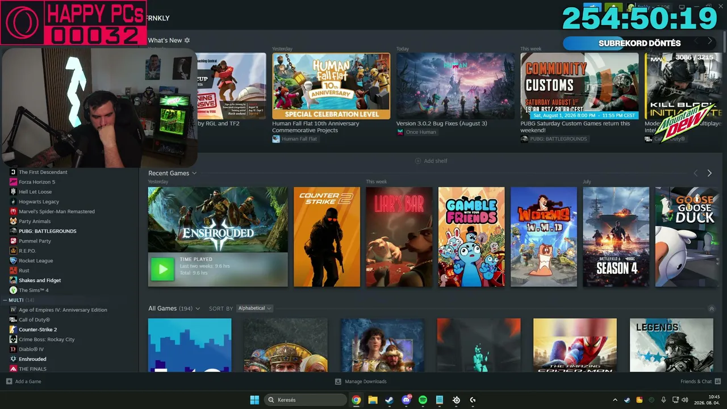This screenshot has width=727, height=409.
Task: Click the Rocket League sidebar icon
Action: click(14, 261)
